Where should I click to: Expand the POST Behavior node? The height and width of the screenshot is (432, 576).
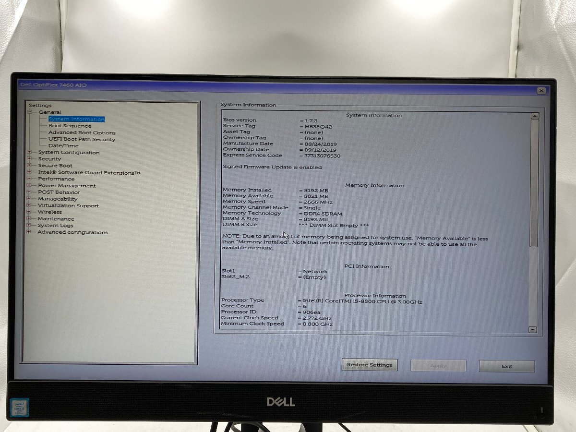(x=29, y=192)
